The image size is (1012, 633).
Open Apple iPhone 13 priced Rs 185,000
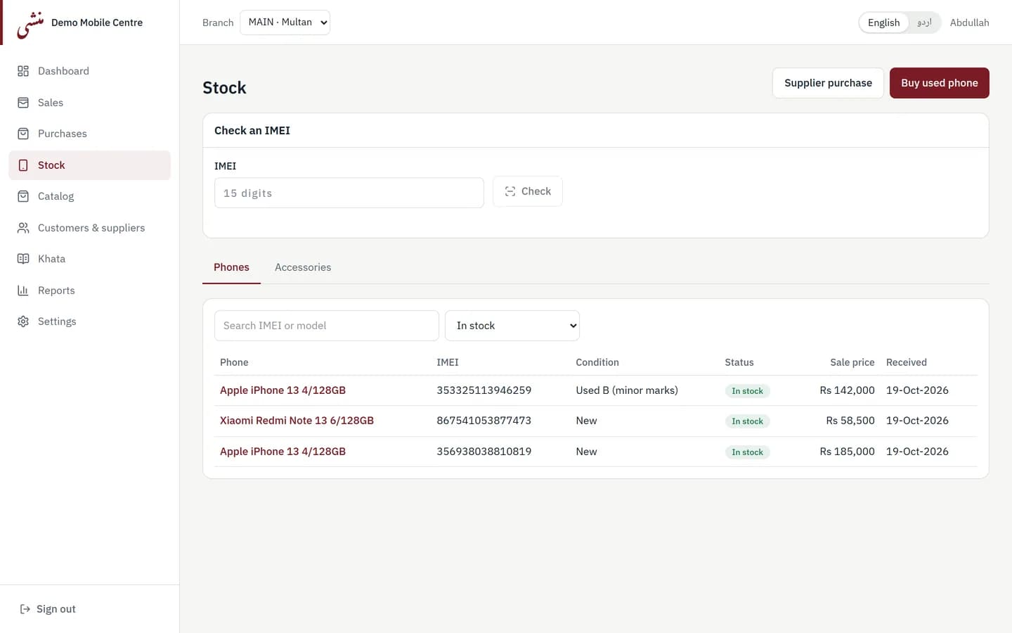(283, 452)
